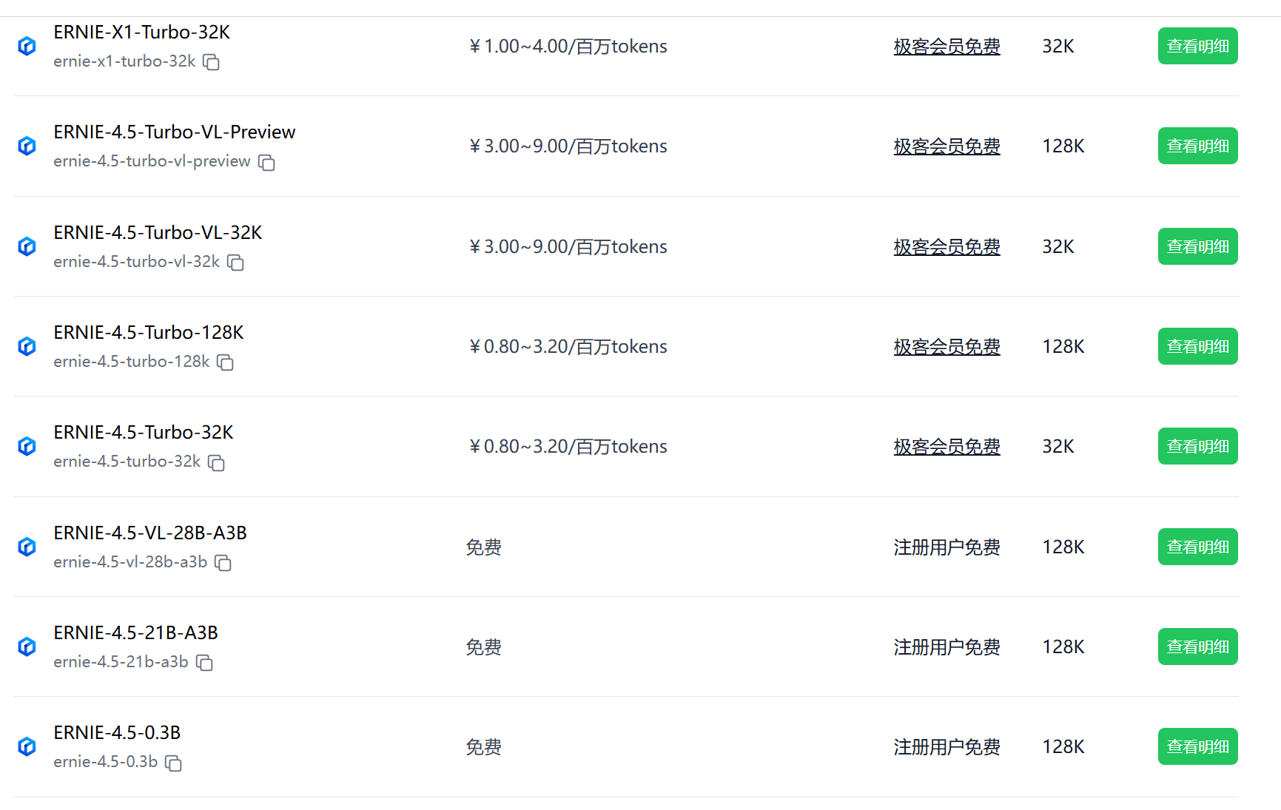Click 128K context value in ERNIE-4.5-Turbo-128K row

[x=1063, y=347]
